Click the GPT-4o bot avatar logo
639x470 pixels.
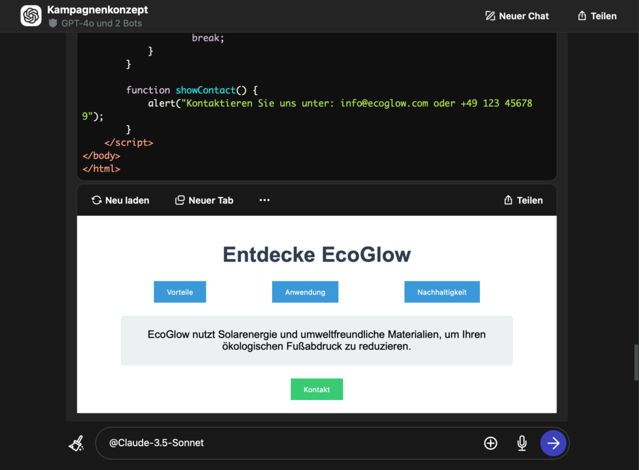[31, 16]
